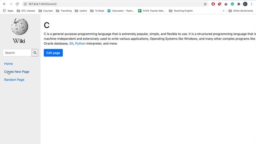Open the OTL classes bookmark folder
This screenshot has width=256, height=144.
pos(26,11)
